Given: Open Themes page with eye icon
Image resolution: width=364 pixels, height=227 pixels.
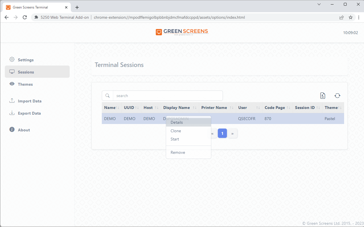Looking at the screenshot, I should tap(25, 84).
